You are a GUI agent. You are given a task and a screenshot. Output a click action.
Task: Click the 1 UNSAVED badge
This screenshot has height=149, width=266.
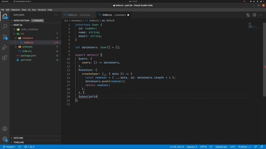tap(37, 20)
